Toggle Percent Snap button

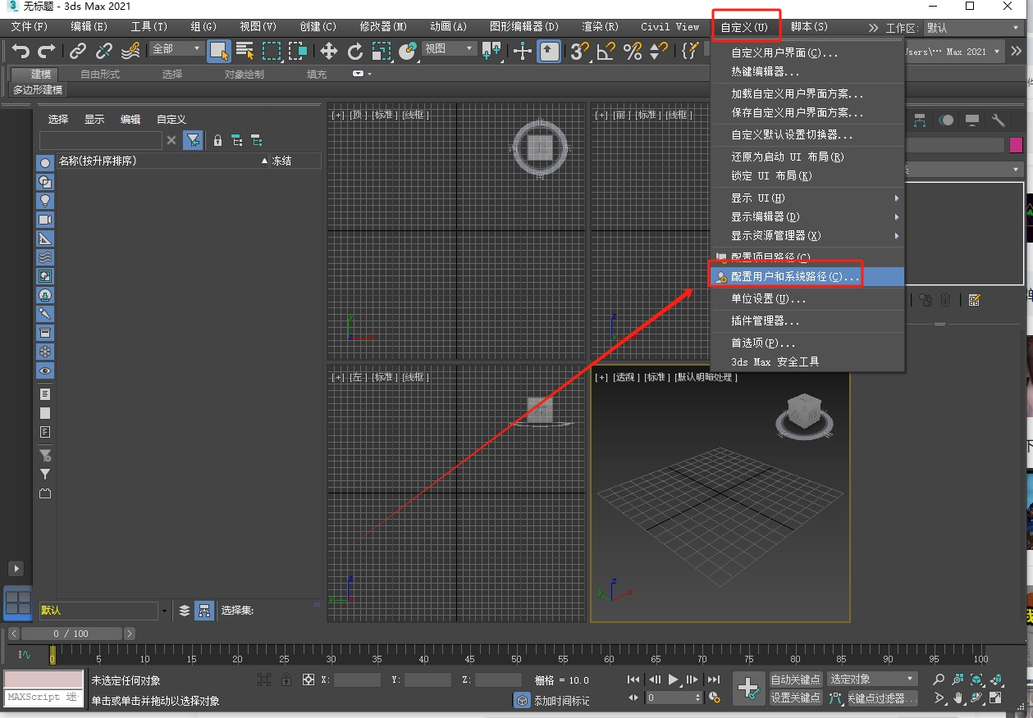(x=633, y=52)
